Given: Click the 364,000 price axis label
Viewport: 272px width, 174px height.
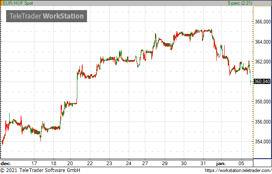Looking at the screenshot, I should pos(263,42).
